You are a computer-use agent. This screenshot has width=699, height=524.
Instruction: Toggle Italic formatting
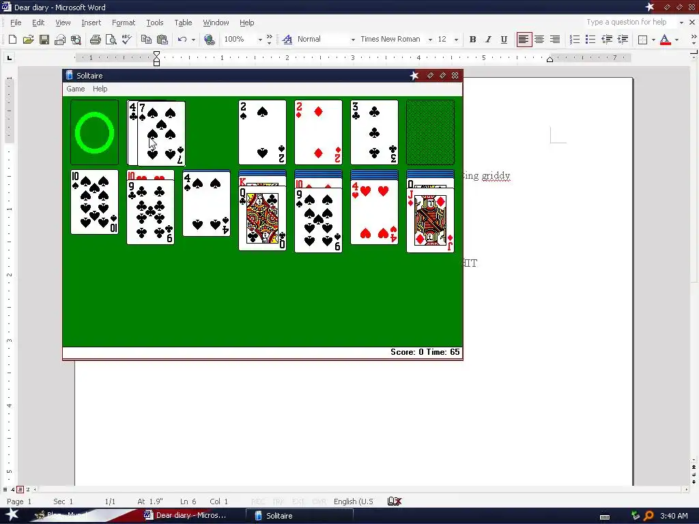click(x=488, y=40)
